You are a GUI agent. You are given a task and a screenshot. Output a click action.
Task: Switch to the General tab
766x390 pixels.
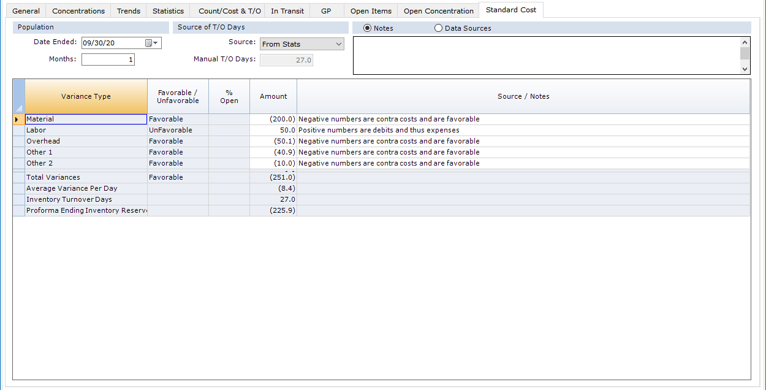pyautogui.click(x=25, y=10)
